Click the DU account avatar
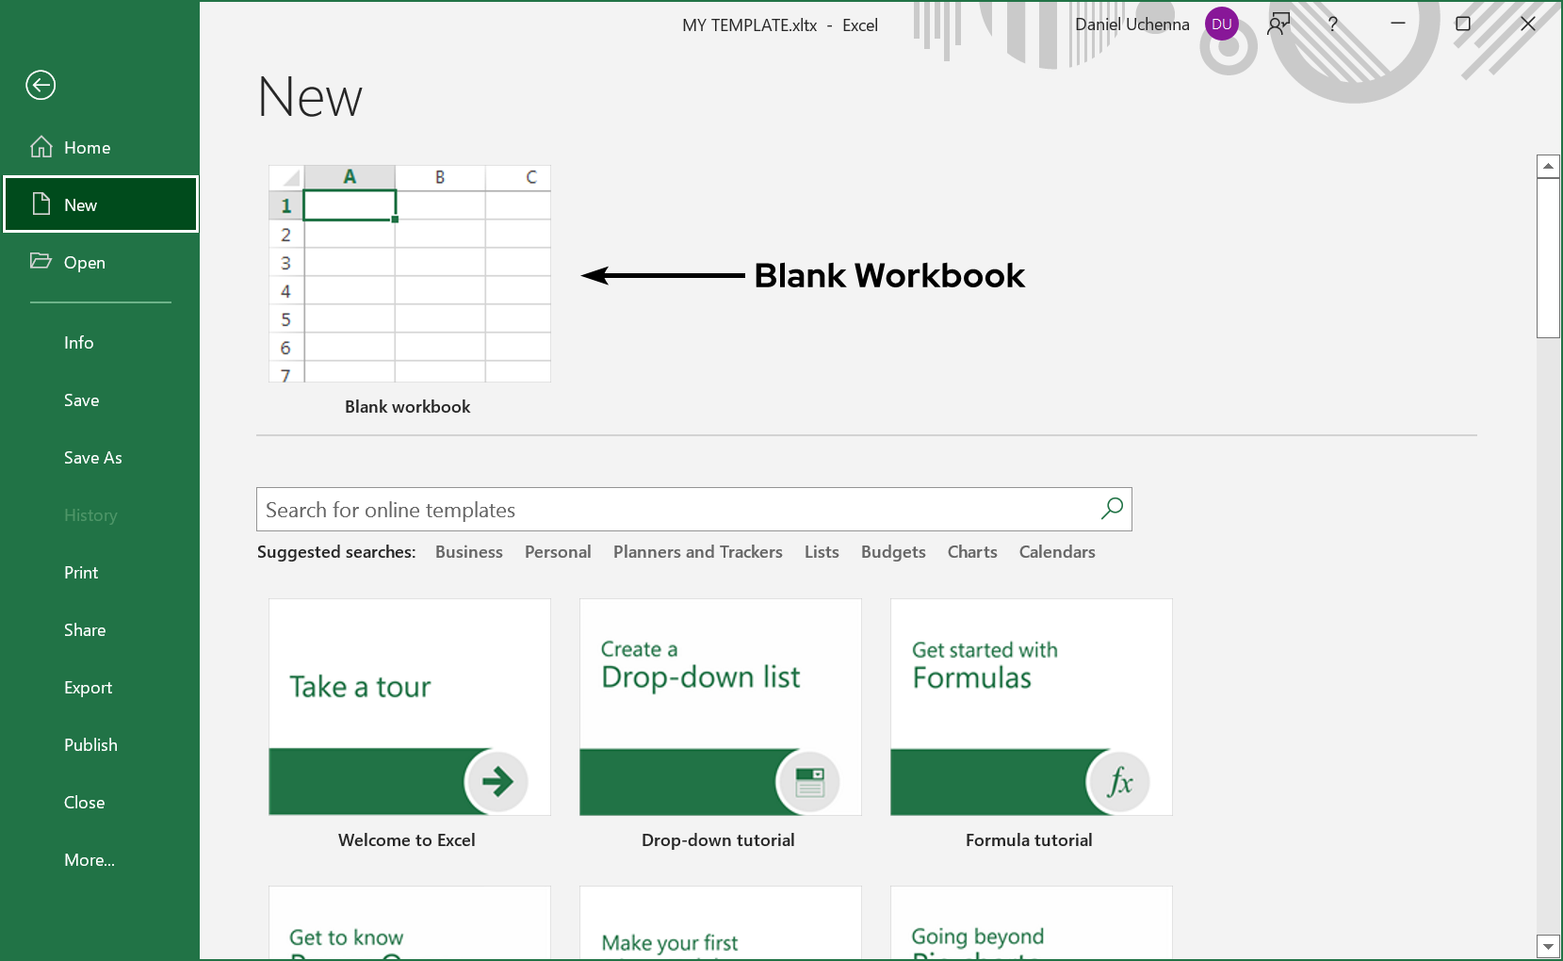The image size is (1563, 961). (x=1221, y=24)
